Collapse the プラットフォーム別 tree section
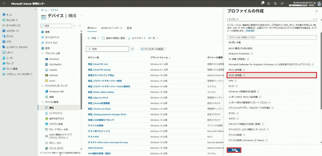Screen dimensions: 322x156 coord(42,53)
